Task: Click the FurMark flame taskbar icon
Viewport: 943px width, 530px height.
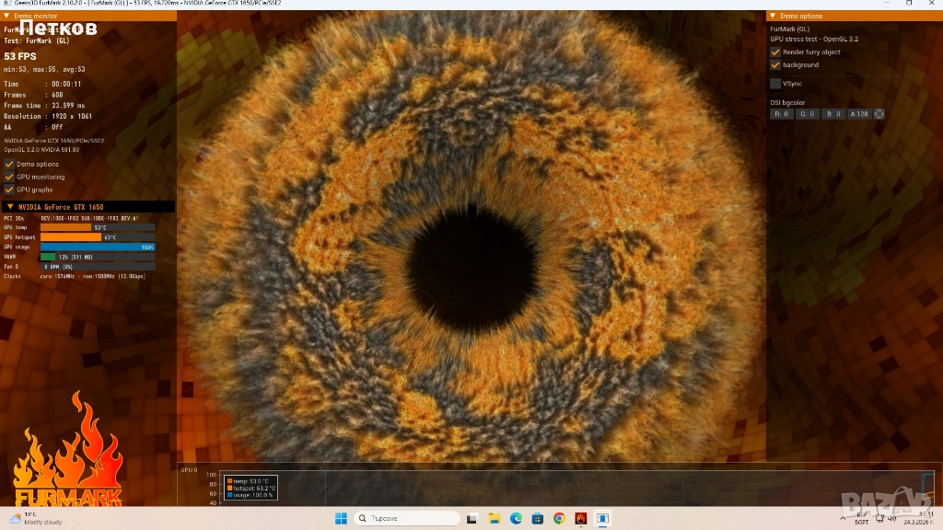Action: [x=580, y=518]
